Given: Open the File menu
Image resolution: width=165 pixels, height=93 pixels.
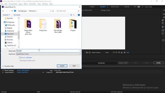Looking at the screenshot, I should coord(2,4).
